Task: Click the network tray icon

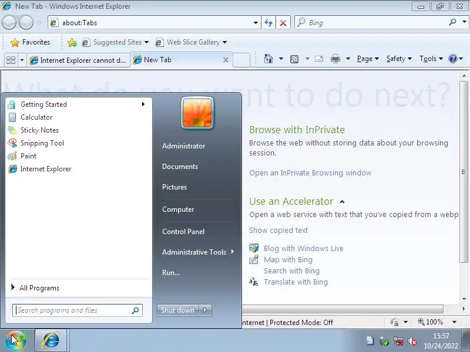Action: pos(398,341)
